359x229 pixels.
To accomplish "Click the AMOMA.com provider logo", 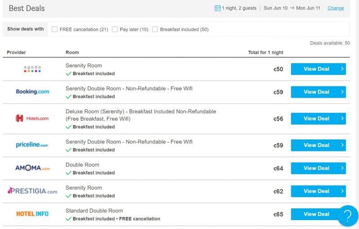I will point(32,168).
